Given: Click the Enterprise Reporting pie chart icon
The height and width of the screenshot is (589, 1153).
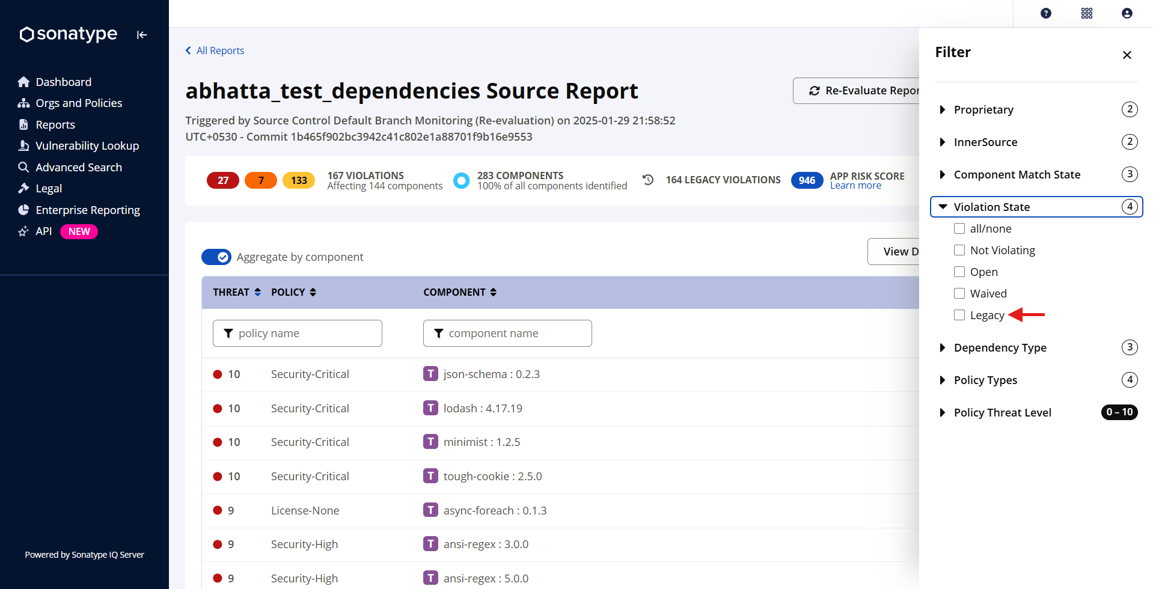Looking at the screenshot, I should 23,210.
